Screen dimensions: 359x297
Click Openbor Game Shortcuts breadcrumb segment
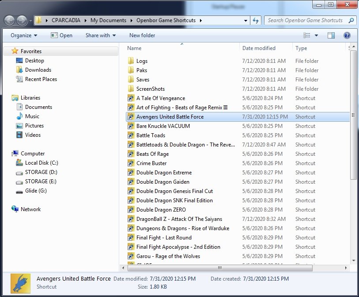166,20
